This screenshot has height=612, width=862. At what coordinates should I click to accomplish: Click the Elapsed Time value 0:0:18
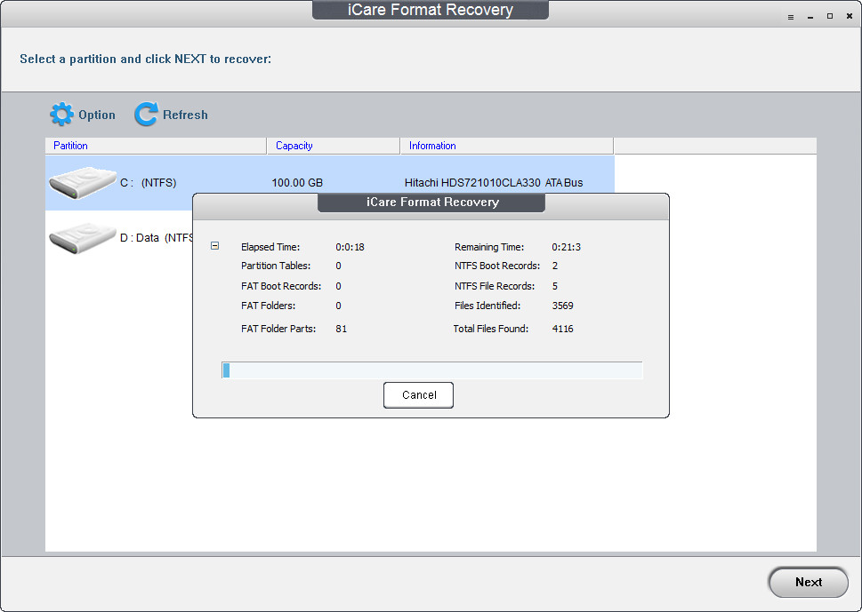coord(350,247)
